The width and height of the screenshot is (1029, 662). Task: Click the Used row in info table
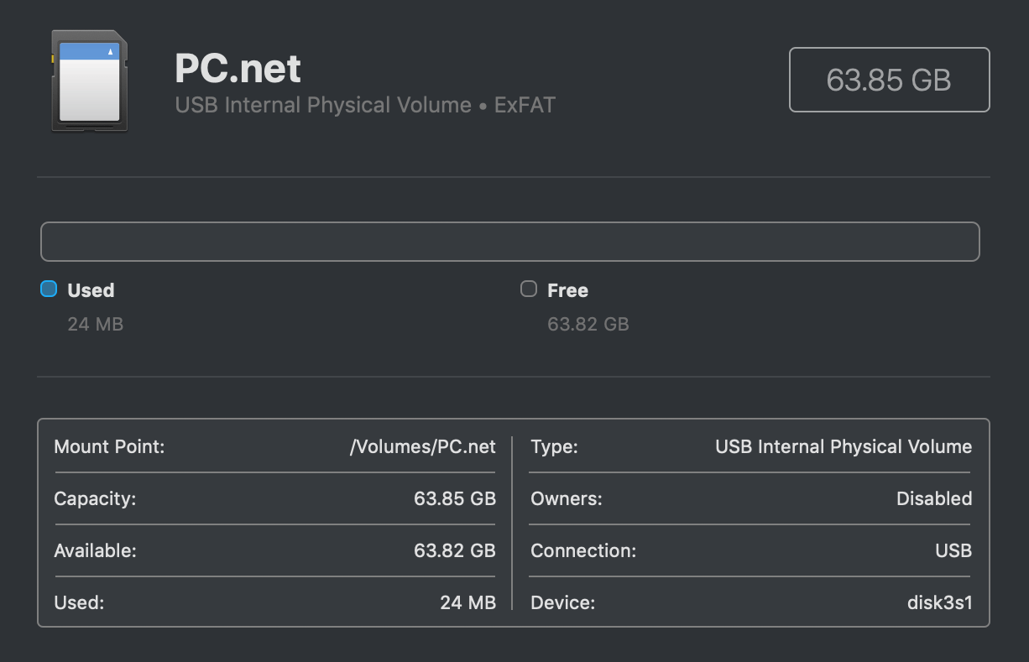(x=275, y=602)
